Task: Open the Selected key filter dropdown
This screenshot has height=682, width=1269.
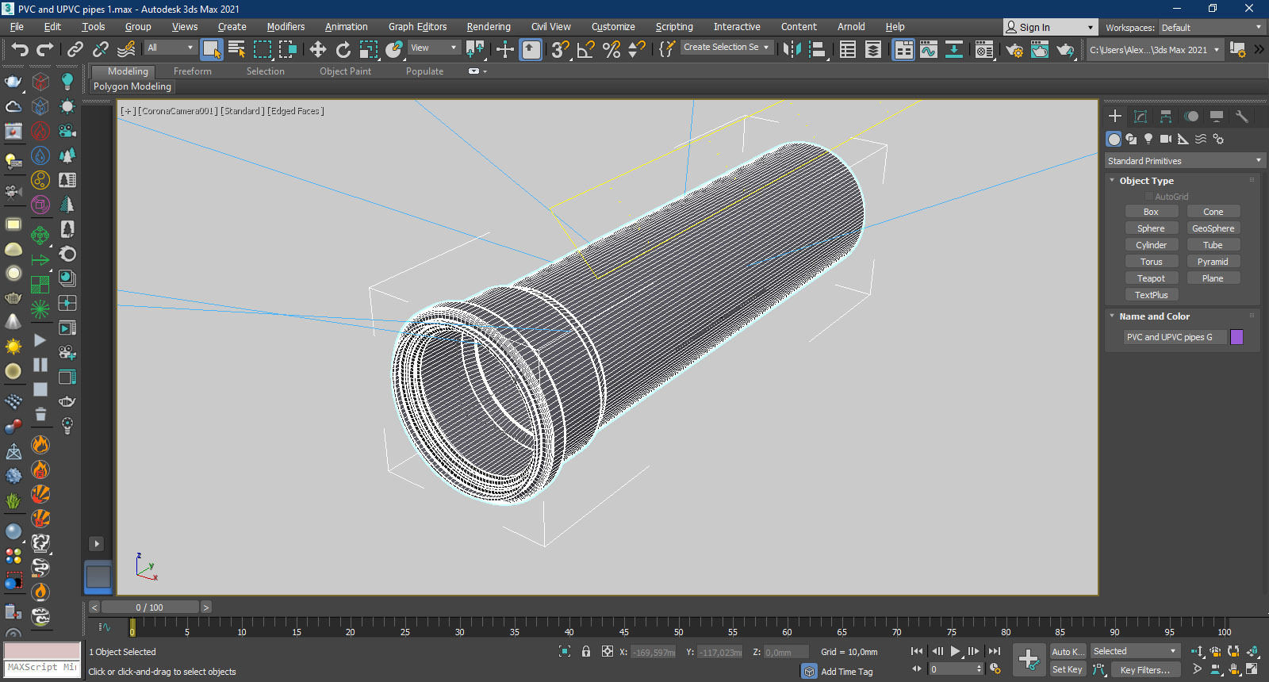Action: (1135, 651)
